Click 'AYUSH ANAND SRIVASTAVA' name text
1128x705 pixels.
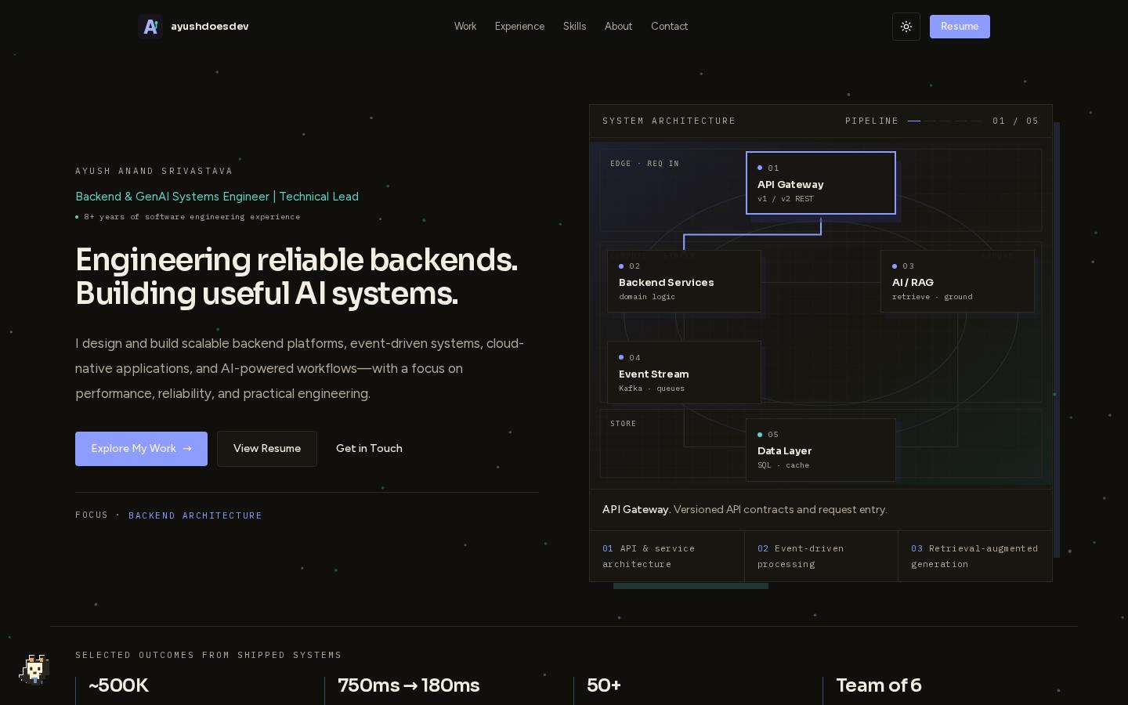tap(154, 171)
